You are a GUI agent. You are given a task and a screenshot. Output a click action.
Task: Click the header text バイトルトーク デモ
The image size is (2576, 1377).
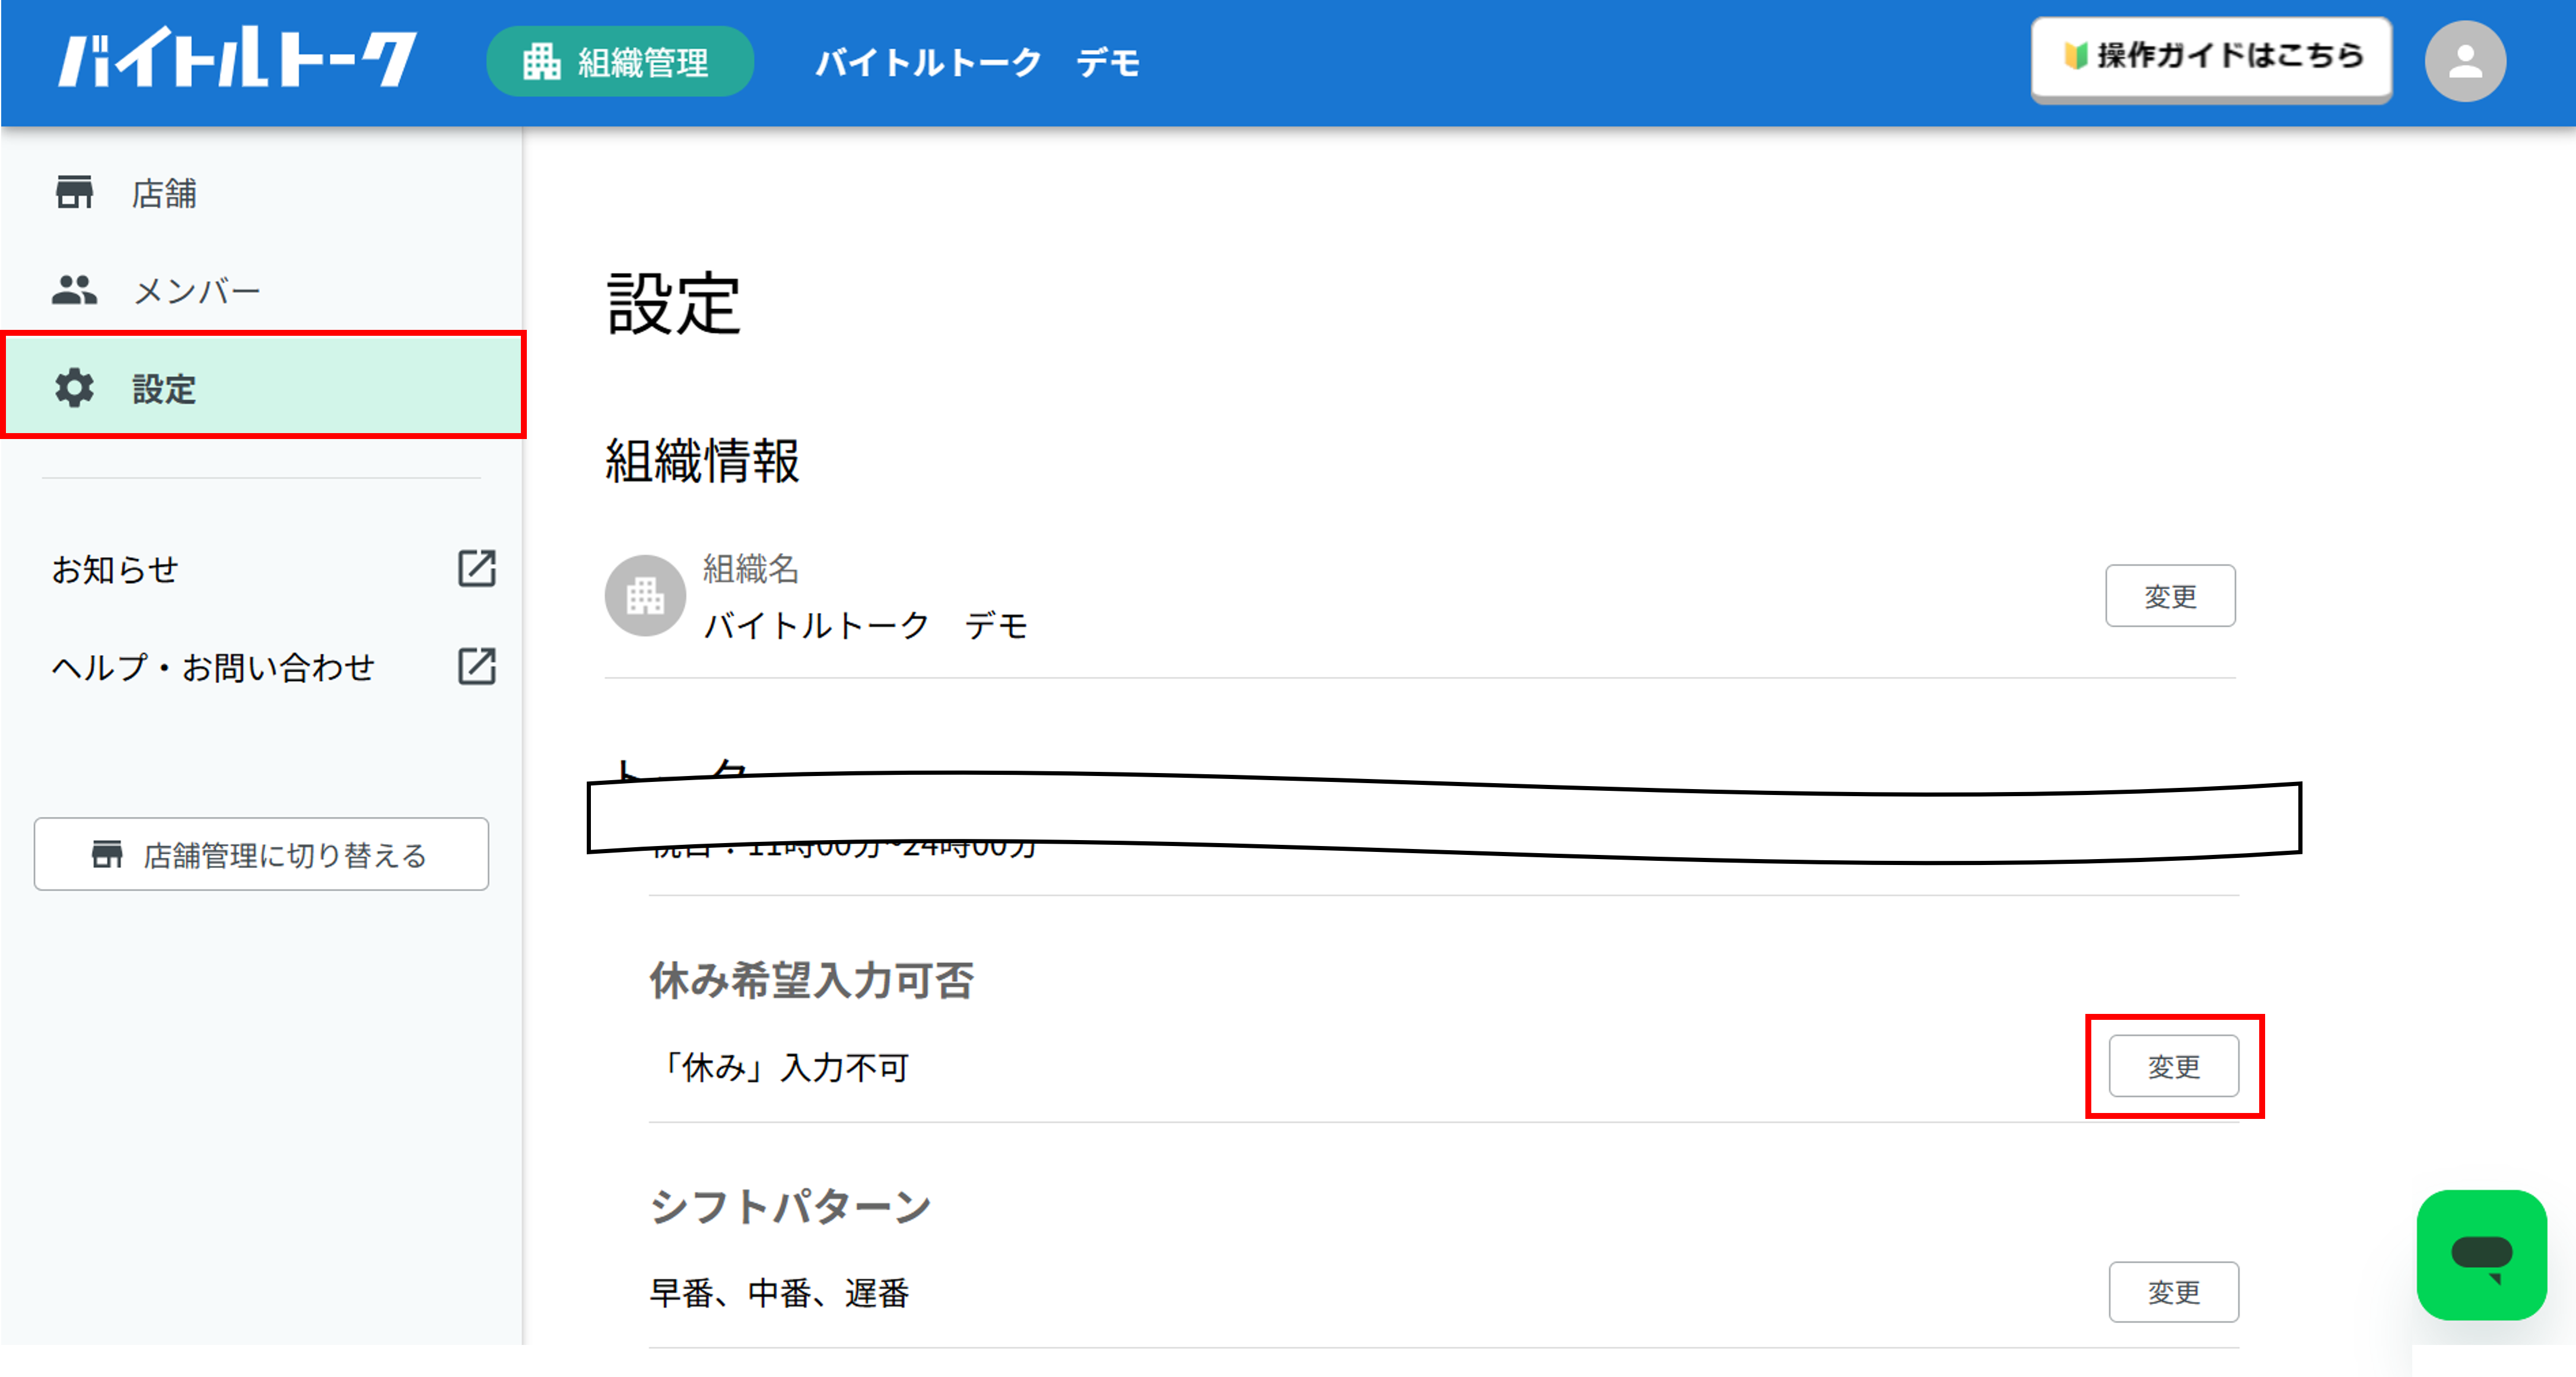click(977, 63)
